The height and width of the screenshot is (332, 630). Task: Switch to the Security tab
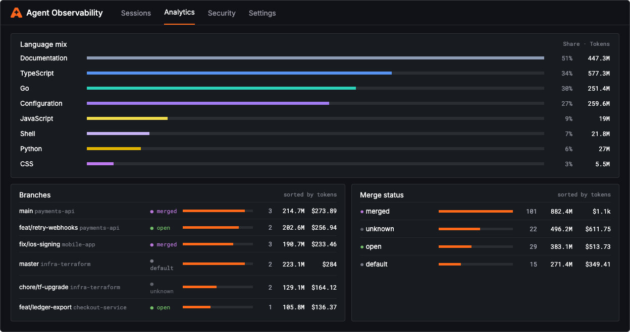[222, 13]
